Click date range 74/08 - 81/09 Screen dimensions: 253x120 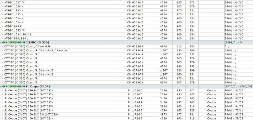point(234,95)
